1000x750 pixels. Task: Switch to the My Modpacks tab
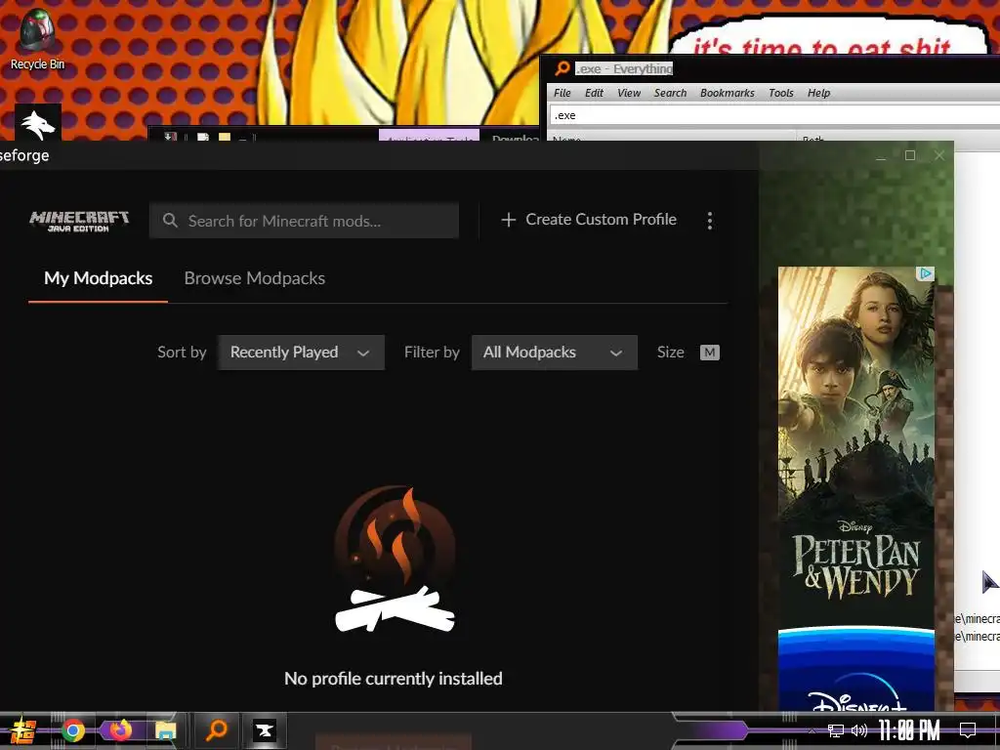99,278
